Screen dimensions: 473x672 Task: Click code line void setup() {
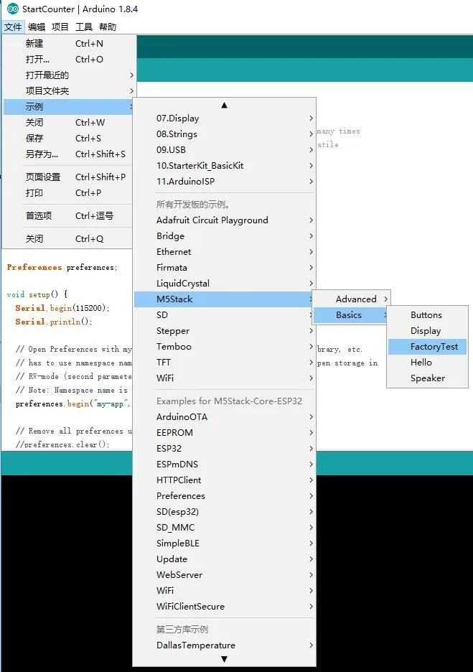[x=37, y=294]
